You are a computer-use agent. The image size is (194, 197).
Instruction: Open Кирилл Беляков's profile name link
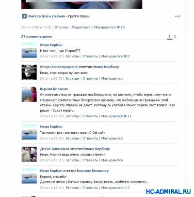(54, 89)
